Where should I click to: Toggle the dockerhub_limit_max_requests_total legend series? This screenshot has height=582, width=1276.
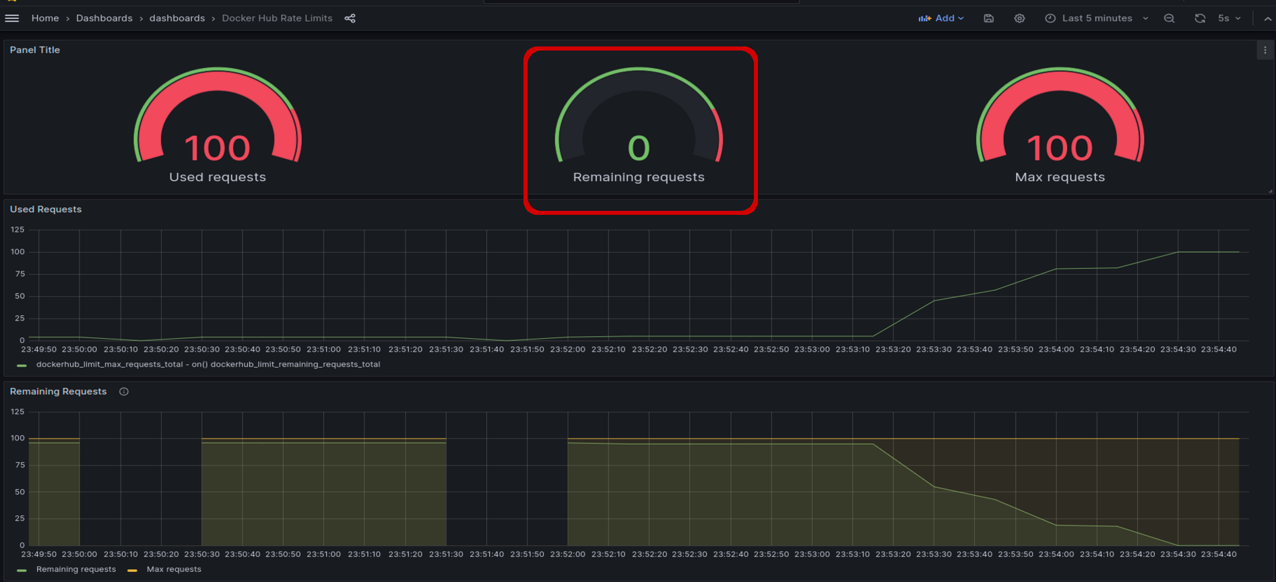pos(208,364)
